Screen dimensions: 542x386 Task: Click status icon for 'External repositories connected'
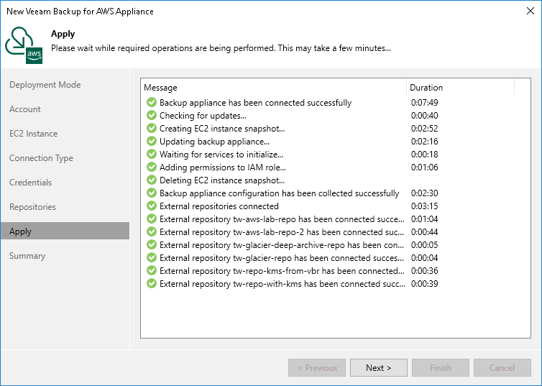tap(151, 206)
